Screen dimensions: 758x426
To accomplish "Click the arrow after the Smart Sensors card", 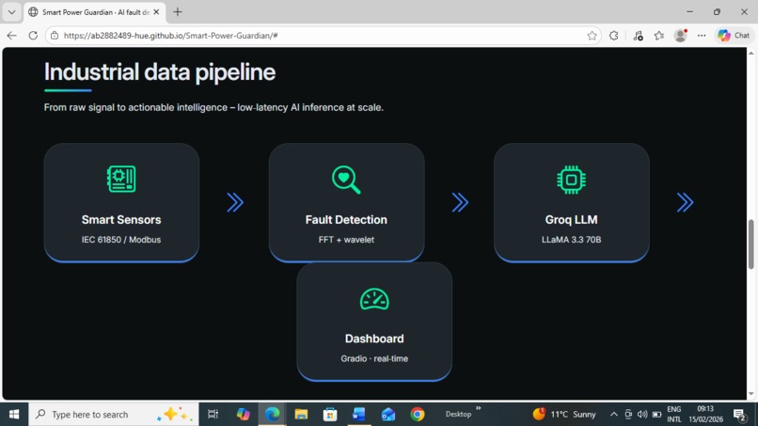I will coord(235,202).
